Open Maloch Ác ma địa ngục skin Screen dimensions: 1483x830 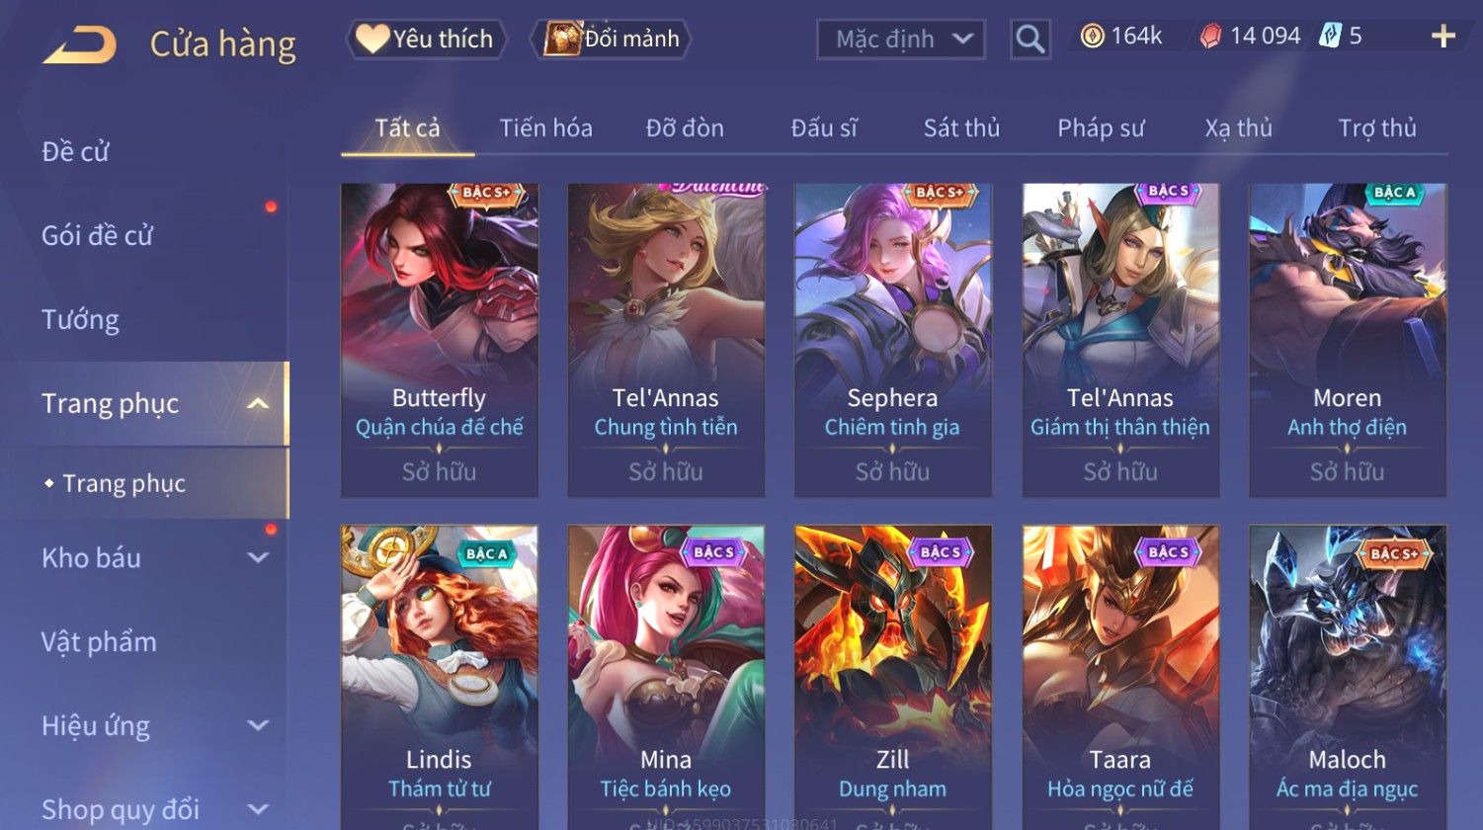pyautogui.click(x=1348, y=677)
